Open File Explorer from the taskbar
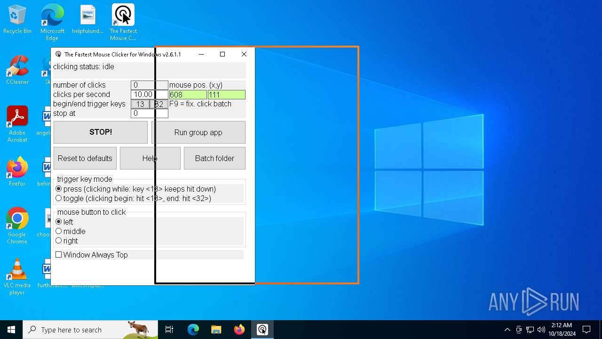This screenshot has height=339, width=602. pos(216,330)
